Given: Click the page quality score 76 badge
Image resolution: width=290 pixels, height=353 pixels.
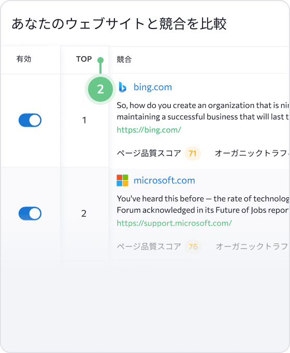Looking at the screenshot, I should point(193,247).
